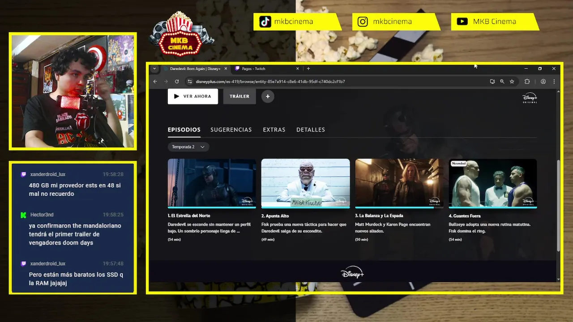The height and width of the screenshot is (322, 573).
Task: Click the Novedad badge on episode 4
Action: tap(459, 164)
